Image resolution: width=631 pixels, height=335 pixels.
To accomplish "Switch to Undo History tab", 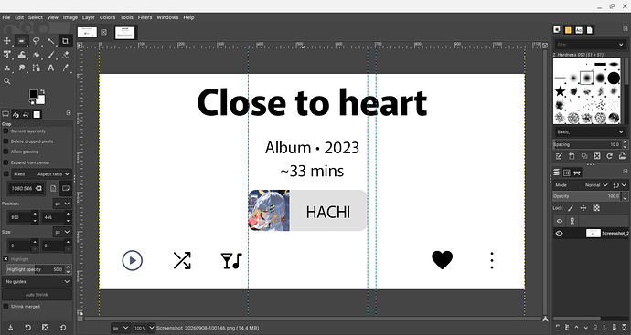I will (27, 114).
